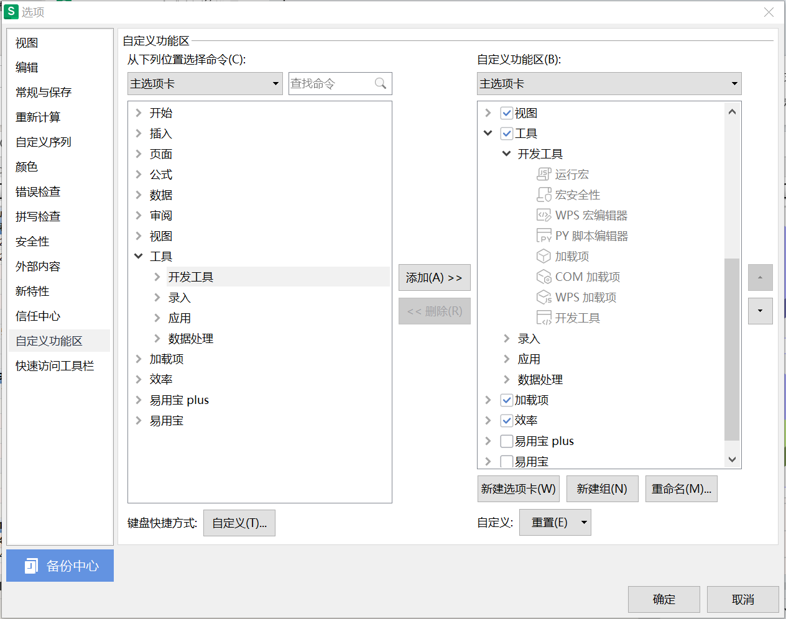Enable the 易用宝 plus checkbox
The height and width of the screenshot is (619, 786).
tap(506, 441)
